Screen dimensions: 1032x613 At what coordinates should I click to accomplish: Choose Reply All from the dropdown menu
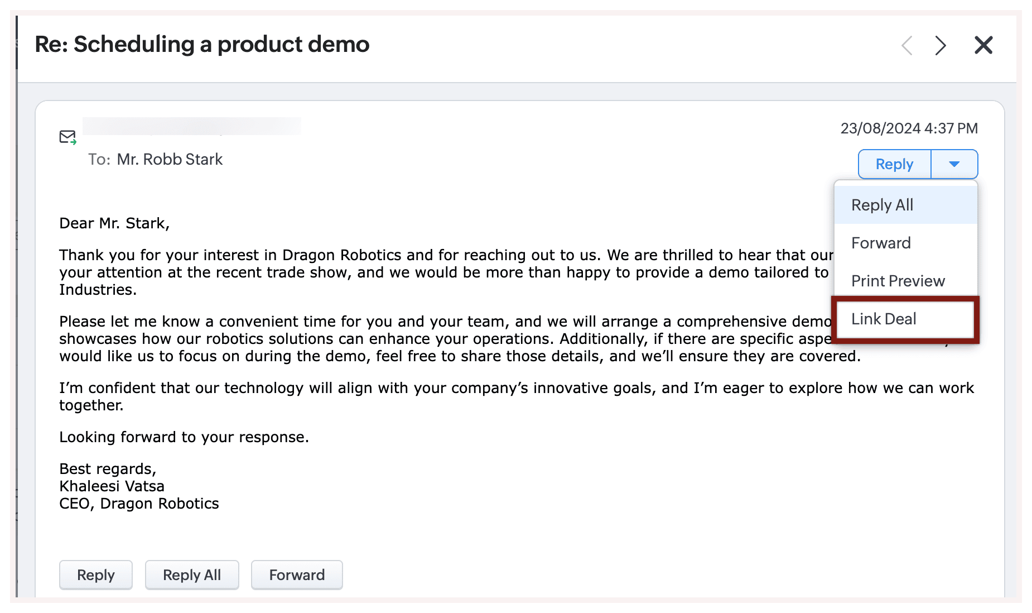click(882, 205)
